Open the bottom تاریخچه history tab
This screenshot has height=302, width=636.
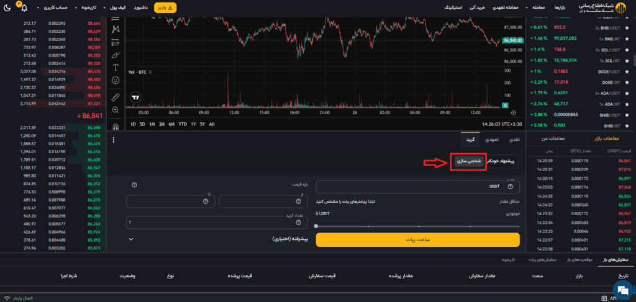[x=508, y=260]
